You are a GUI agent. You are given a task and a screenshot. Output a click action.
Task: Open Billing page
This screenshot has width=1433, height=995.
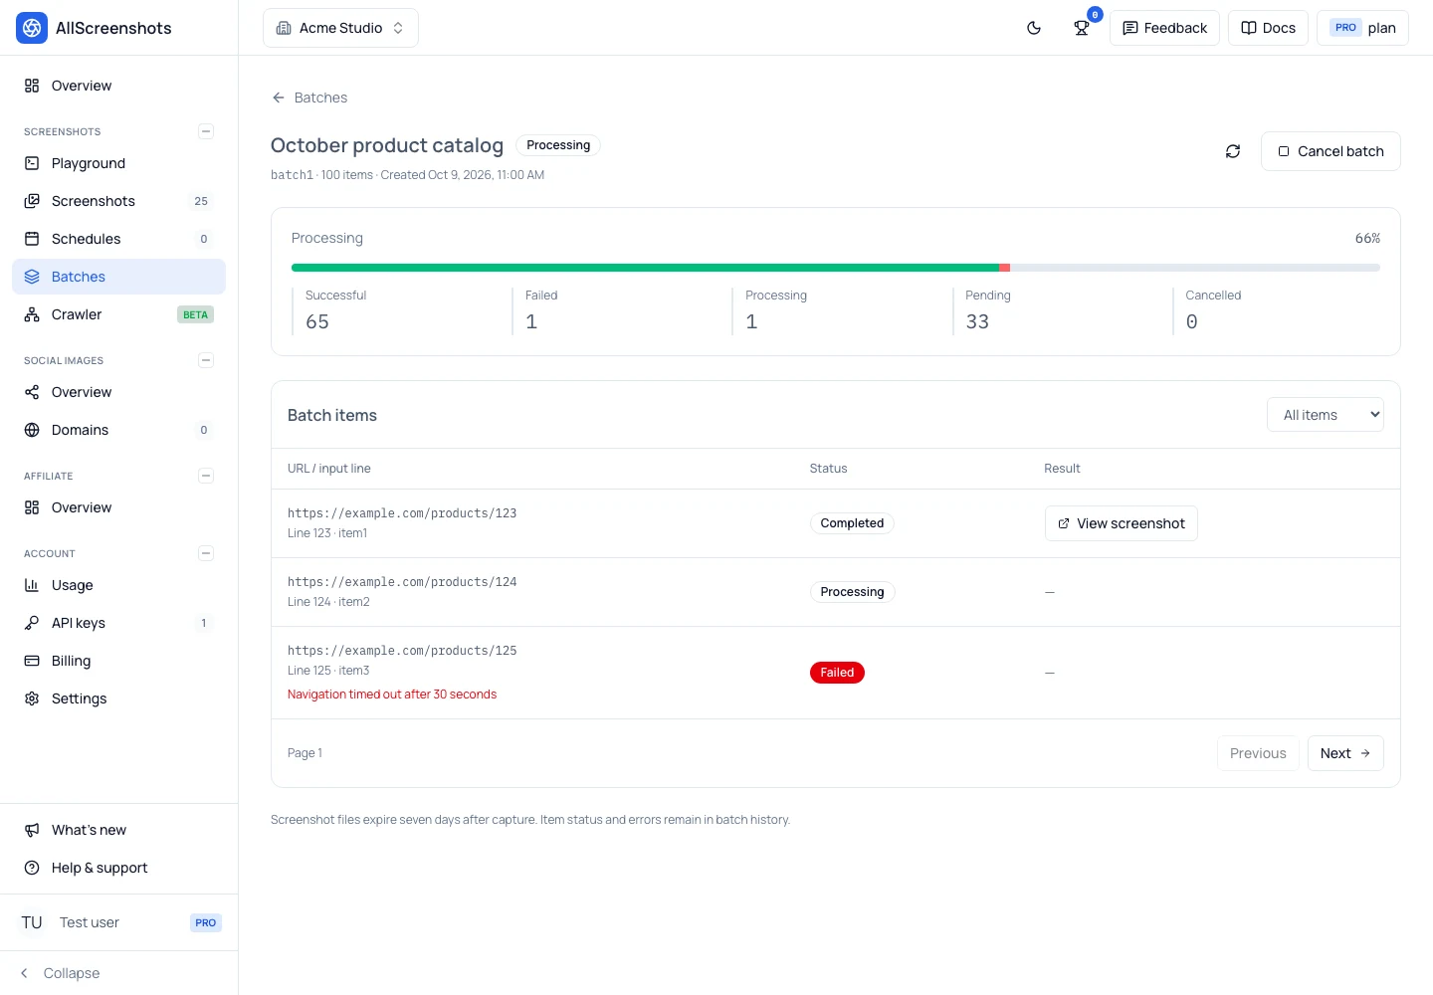[x=118, y=661]
